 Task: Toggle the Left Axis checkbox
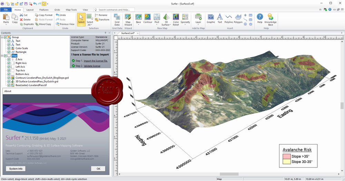9,67
